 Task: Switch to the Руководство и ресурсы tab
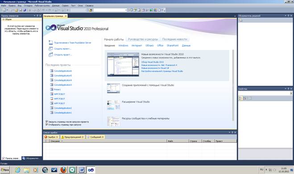coord(143,39)
